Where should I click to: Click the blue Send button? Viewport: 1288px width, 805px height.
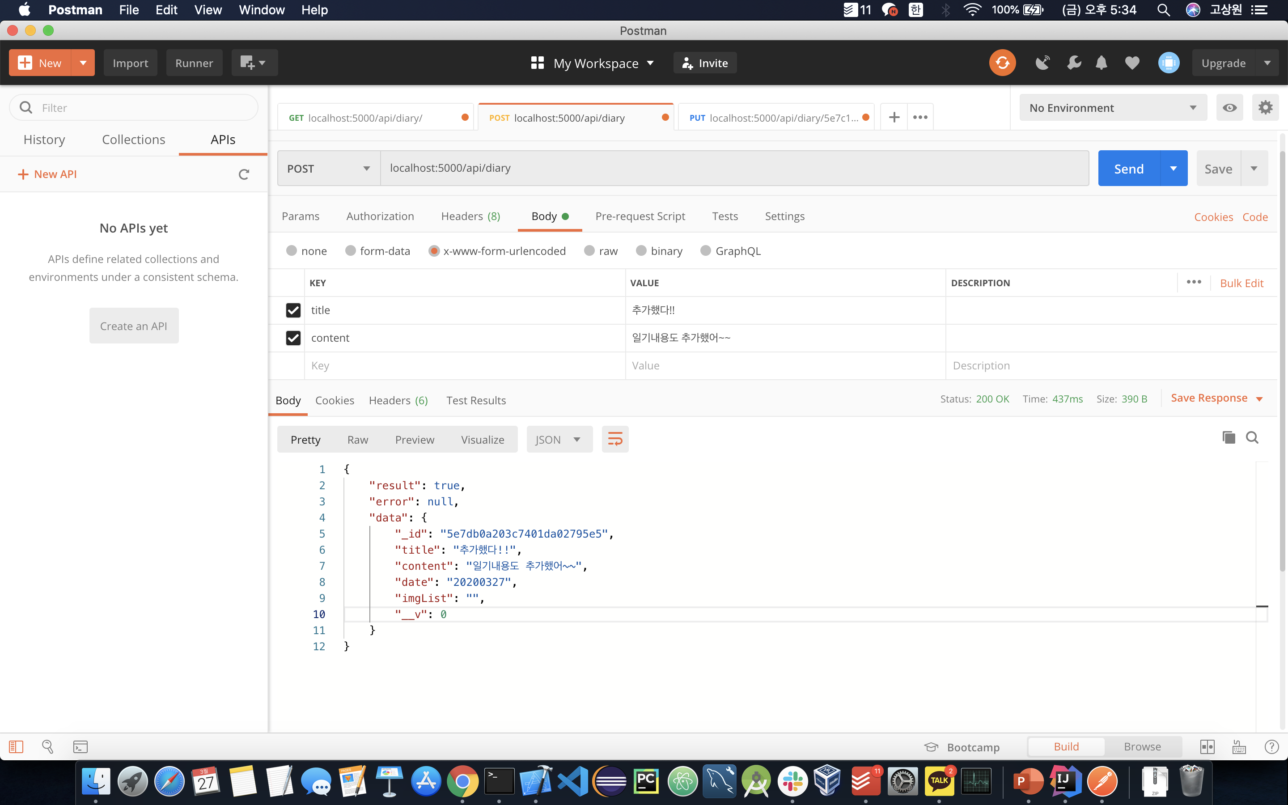click(x=1128, y=168)
